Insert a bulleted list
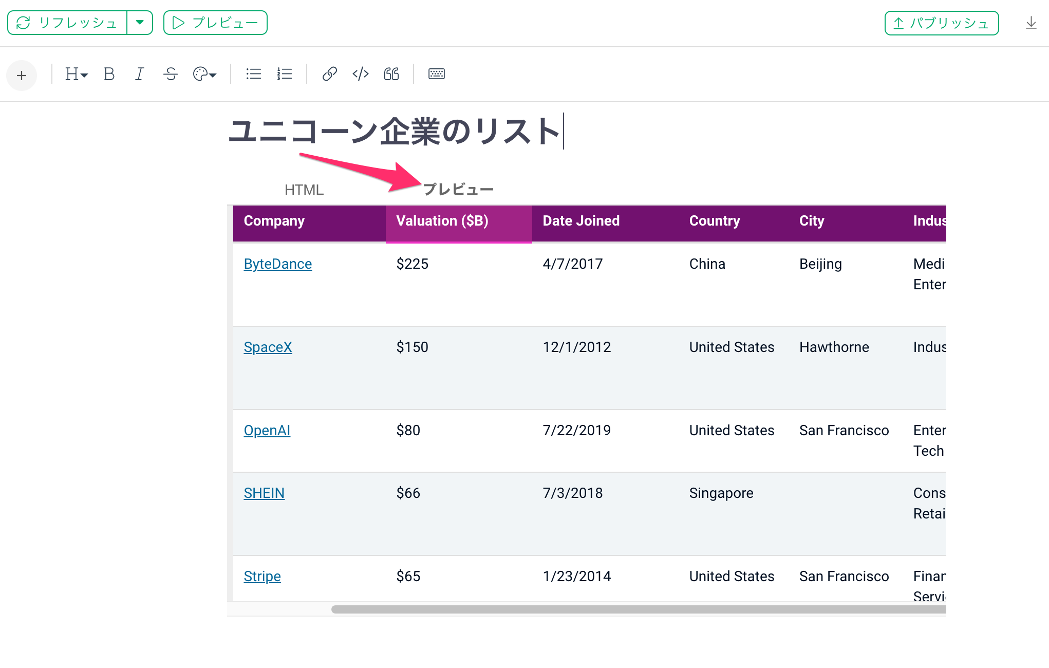Screen dimensions: 1049x668 253,74
